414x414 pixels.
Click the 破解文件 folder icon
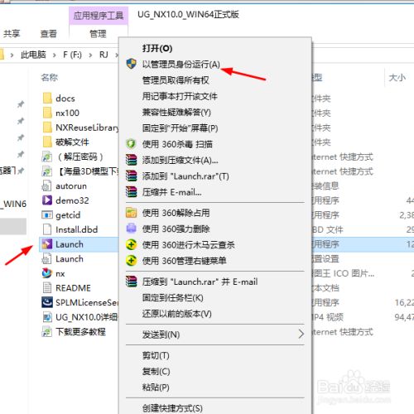coord(47,142)
